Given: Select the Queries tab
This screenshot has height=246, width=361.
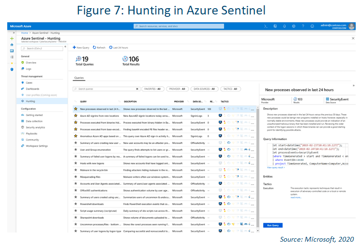Looking at the screenshot, I should [79, 78].
